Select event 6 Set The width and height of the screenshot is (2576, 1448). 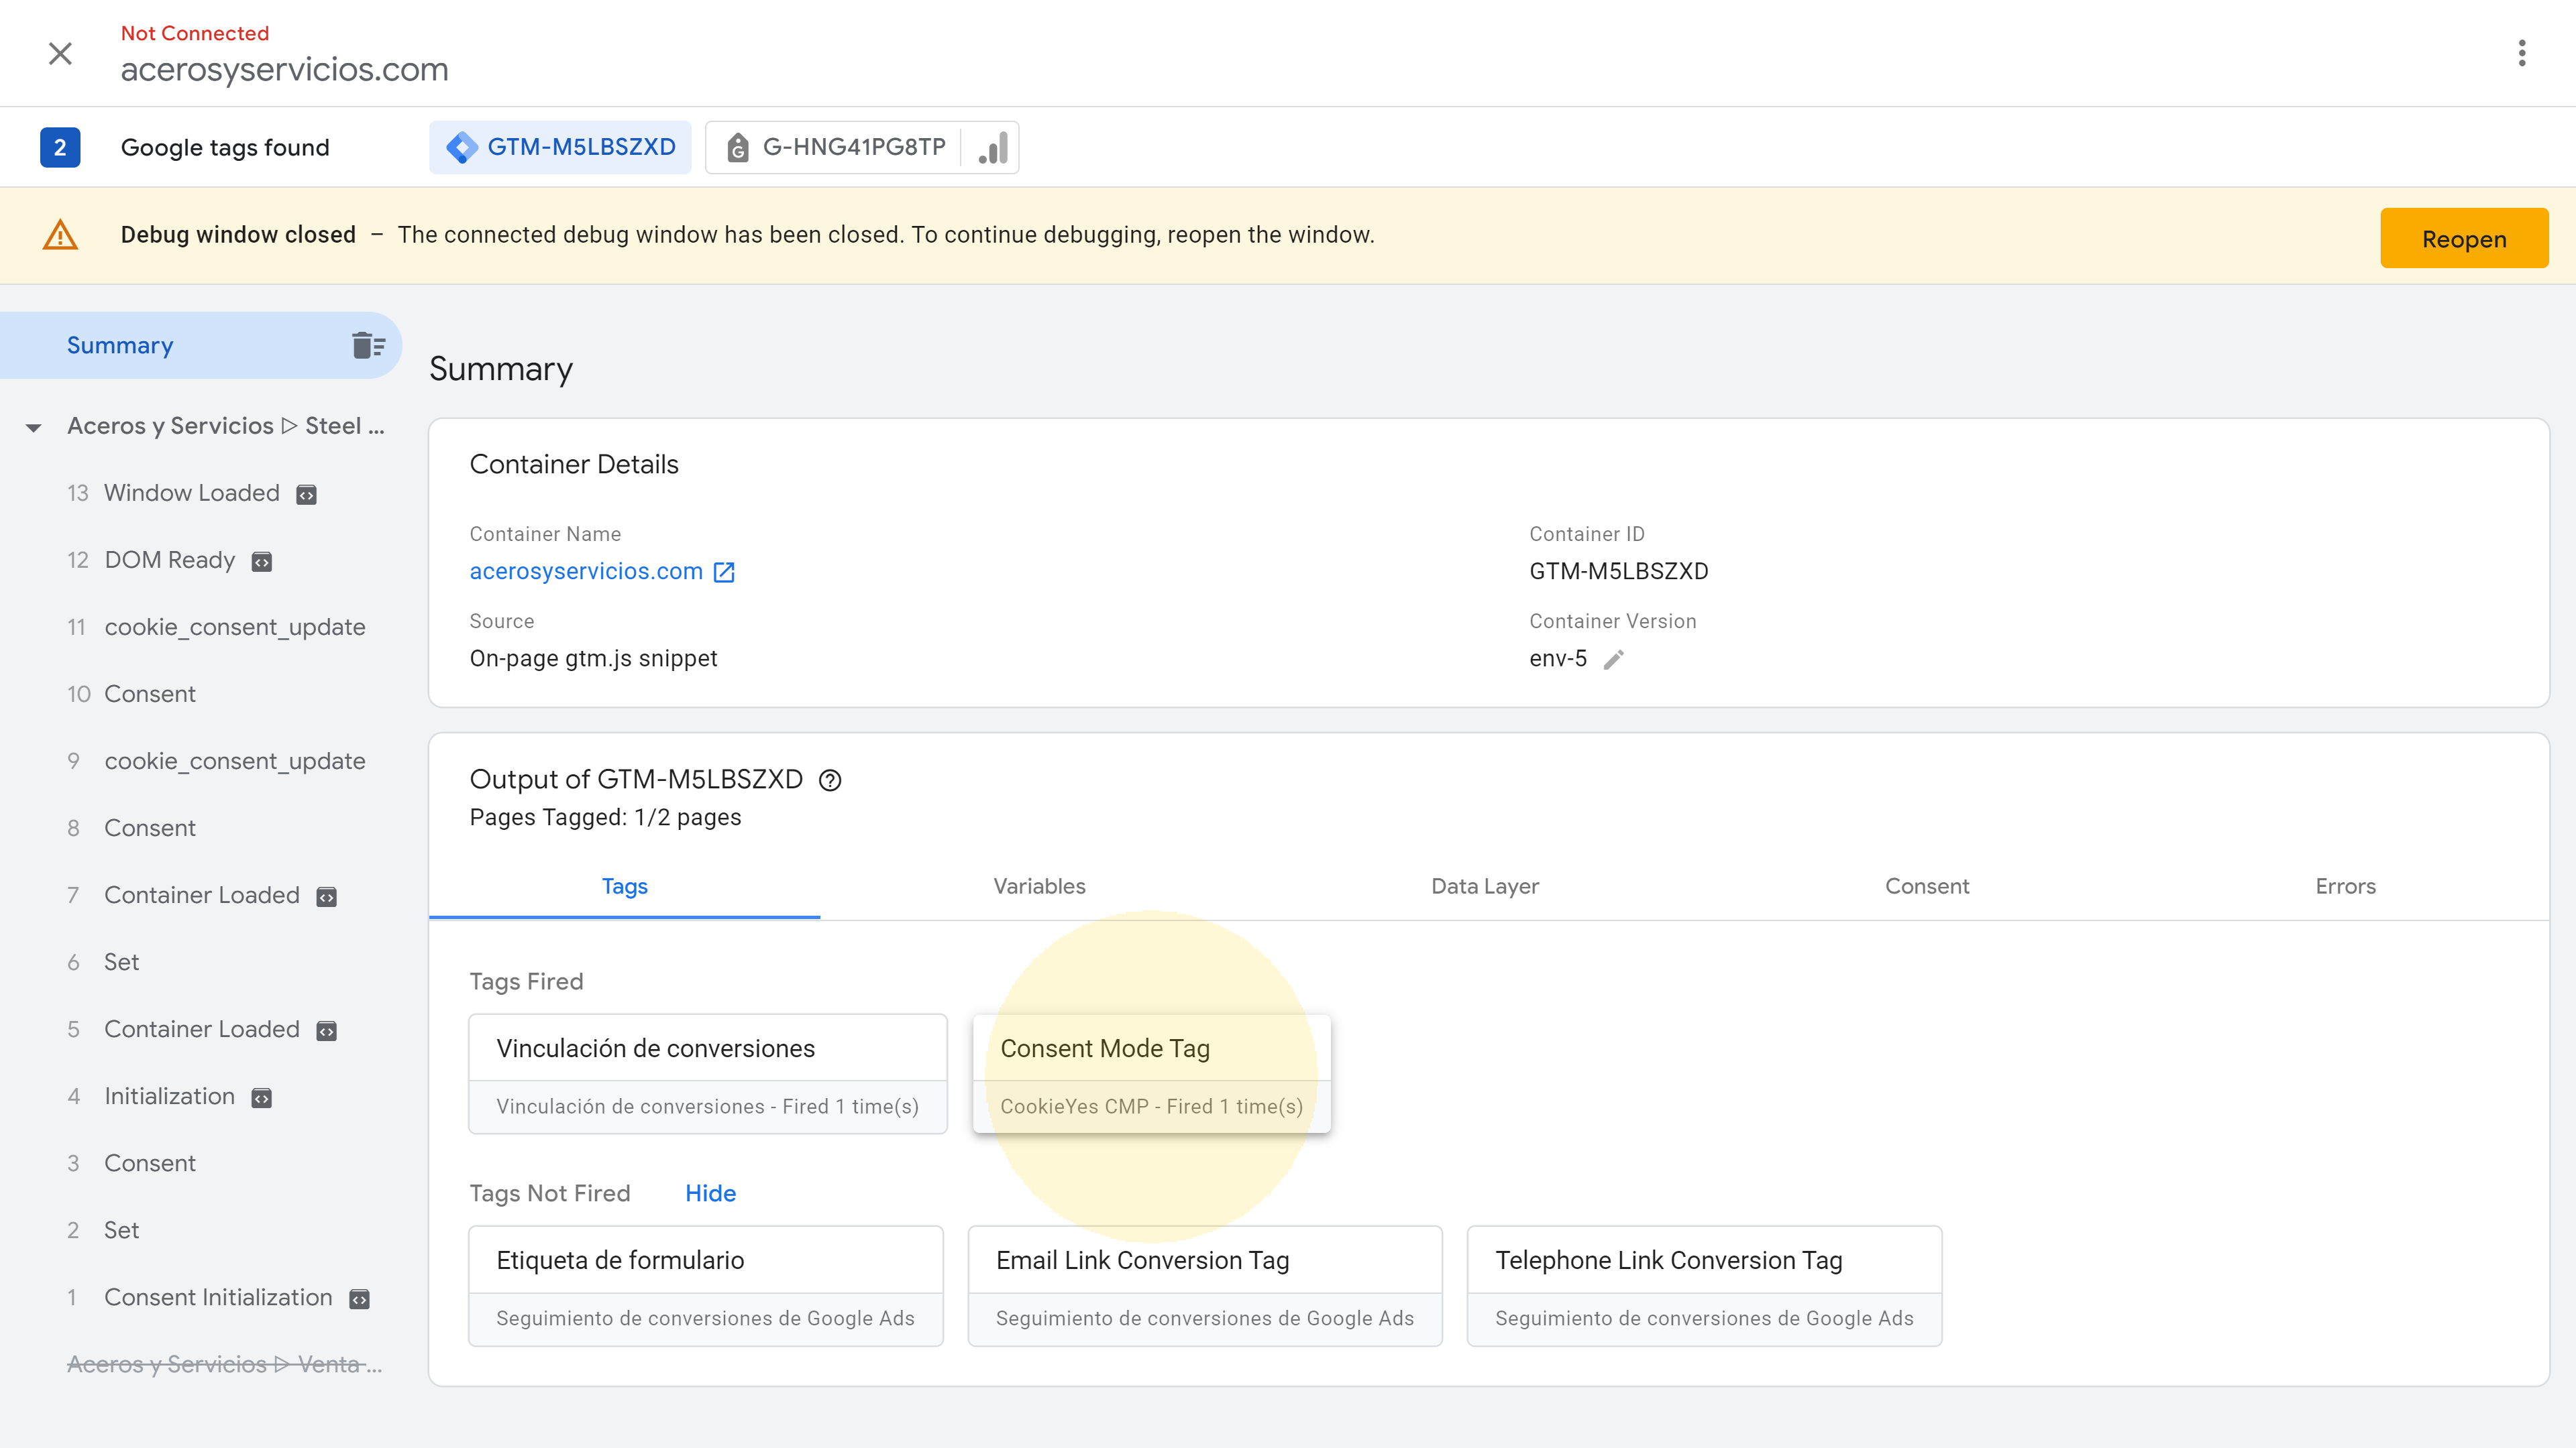pyautogui.click(x=121, y=961)
